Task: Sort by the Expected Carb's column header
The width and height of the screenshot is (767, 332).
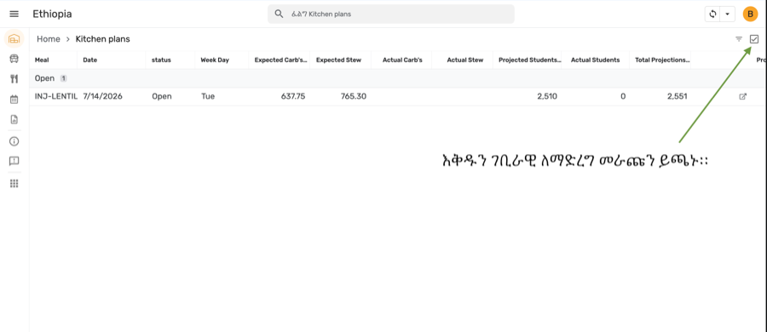Action: (280, 60)
